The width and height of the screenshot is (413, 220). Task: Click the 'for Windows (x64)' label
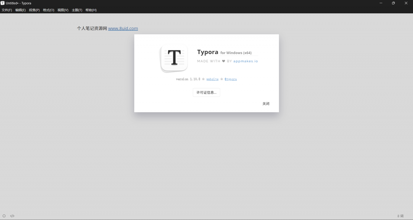pos(236,53)
